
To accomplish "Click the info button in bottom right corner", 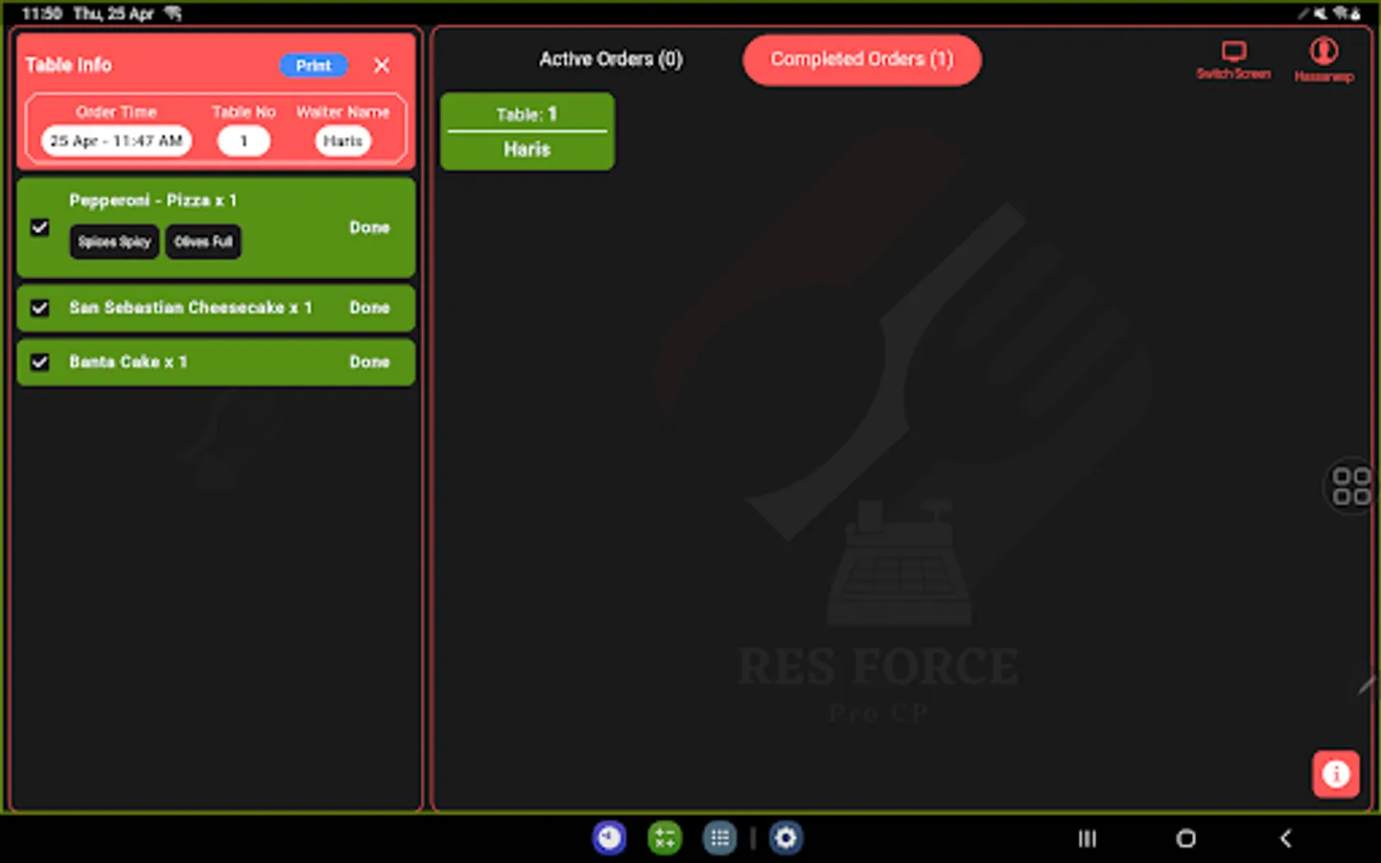I will [1336, 774].
